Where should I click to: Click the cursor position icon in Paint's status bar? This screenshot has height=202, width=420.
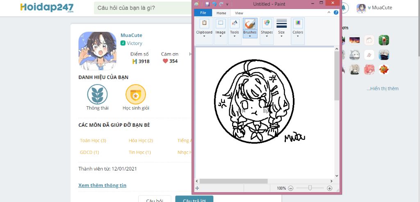(197, 188)
